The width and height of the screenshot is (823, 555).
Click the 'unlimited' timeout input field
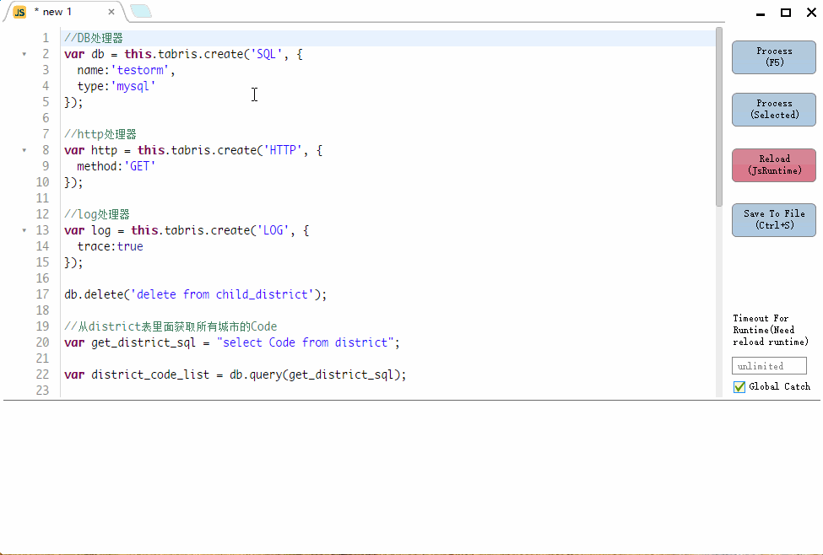coord(769,365)
